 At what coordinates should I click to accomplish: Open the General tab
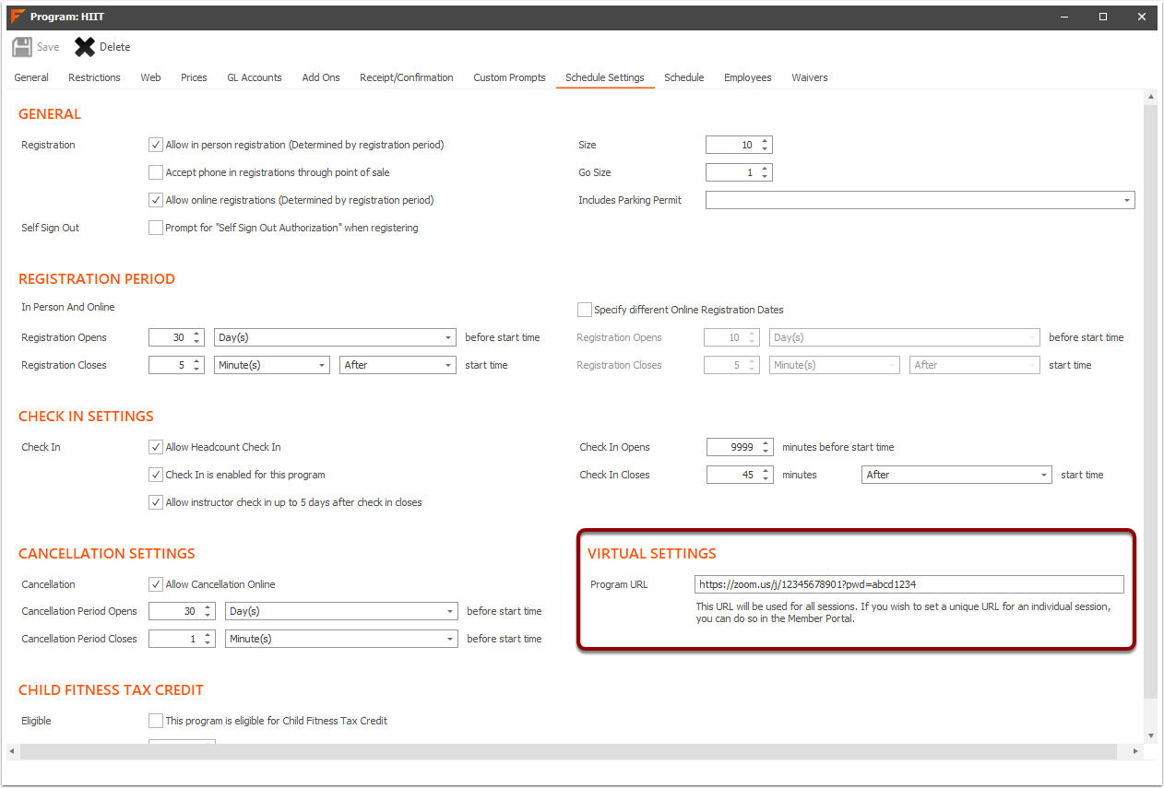pyautogui.click(x=31, y=77)
